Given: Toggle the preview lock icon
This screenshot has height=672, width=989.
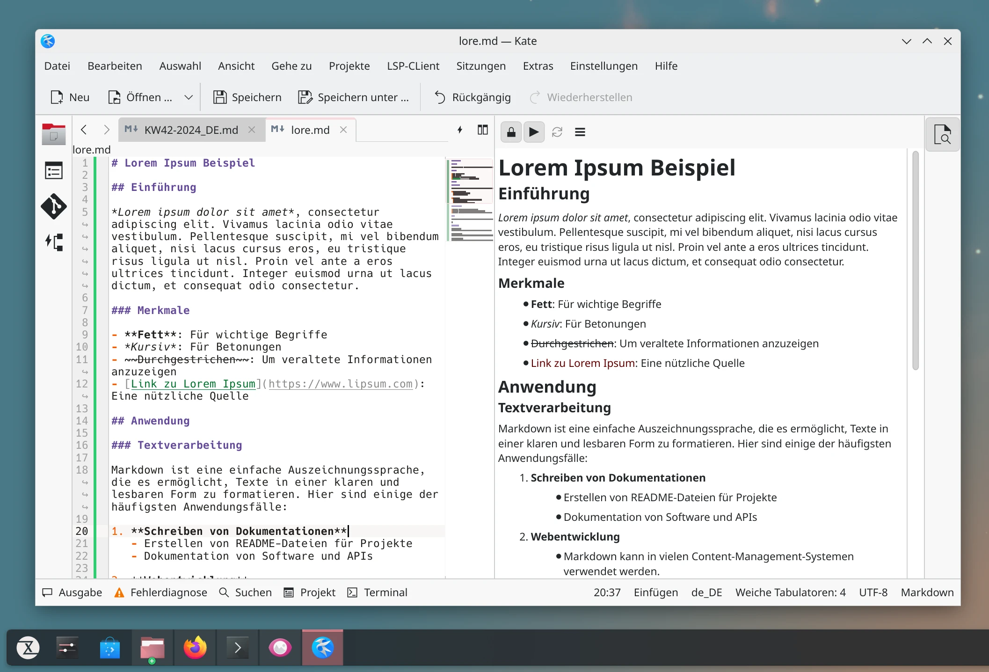Looking at the screenshot, I should (x=511, y=132).
